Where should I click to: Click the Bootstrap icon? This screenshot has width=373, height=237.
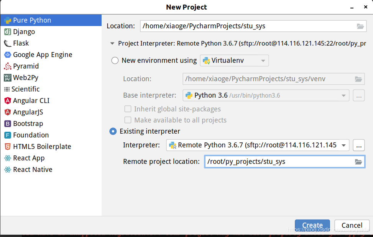pyautogui.click(x=8, y=124)
